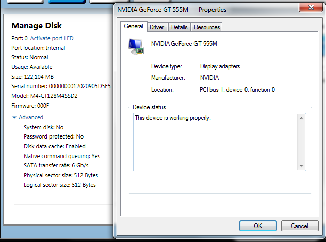Click the serial number 000000012020905D5E5 line
Viewport: 326px width, 242px height.
pyautogui.click(x=61, y=86)
